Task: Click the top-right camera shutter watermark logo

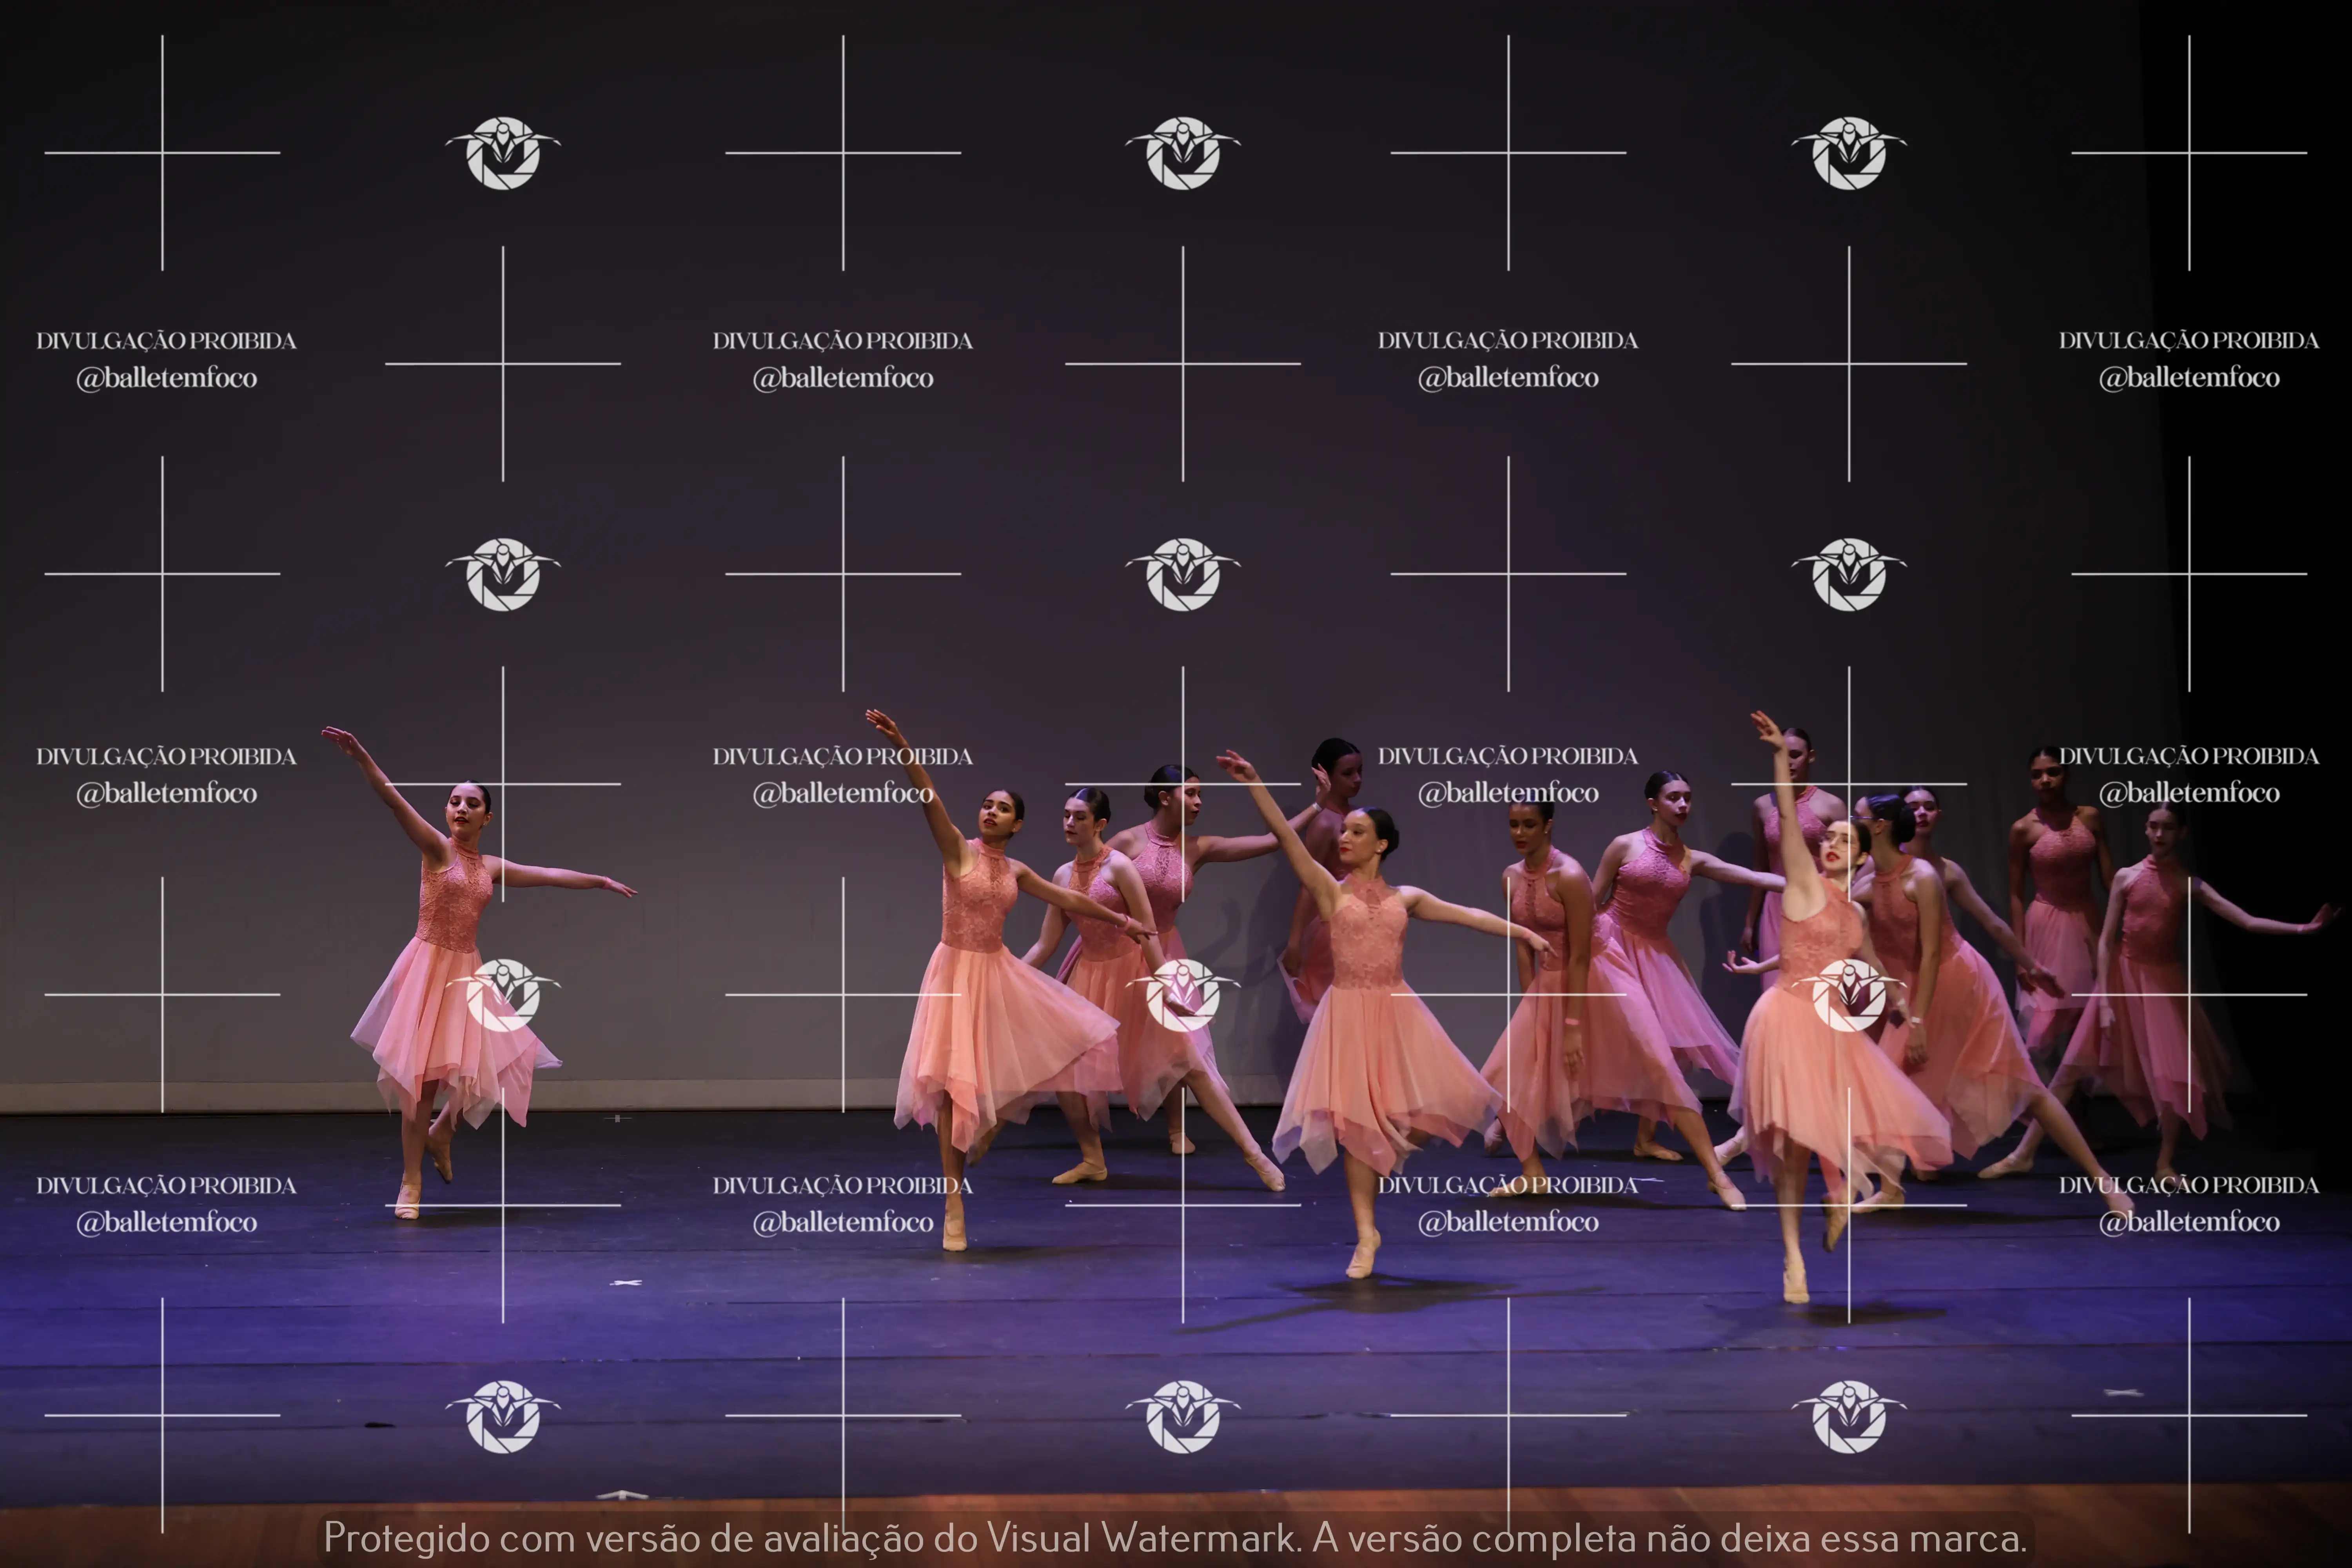Action: [x=1849, y=153]
